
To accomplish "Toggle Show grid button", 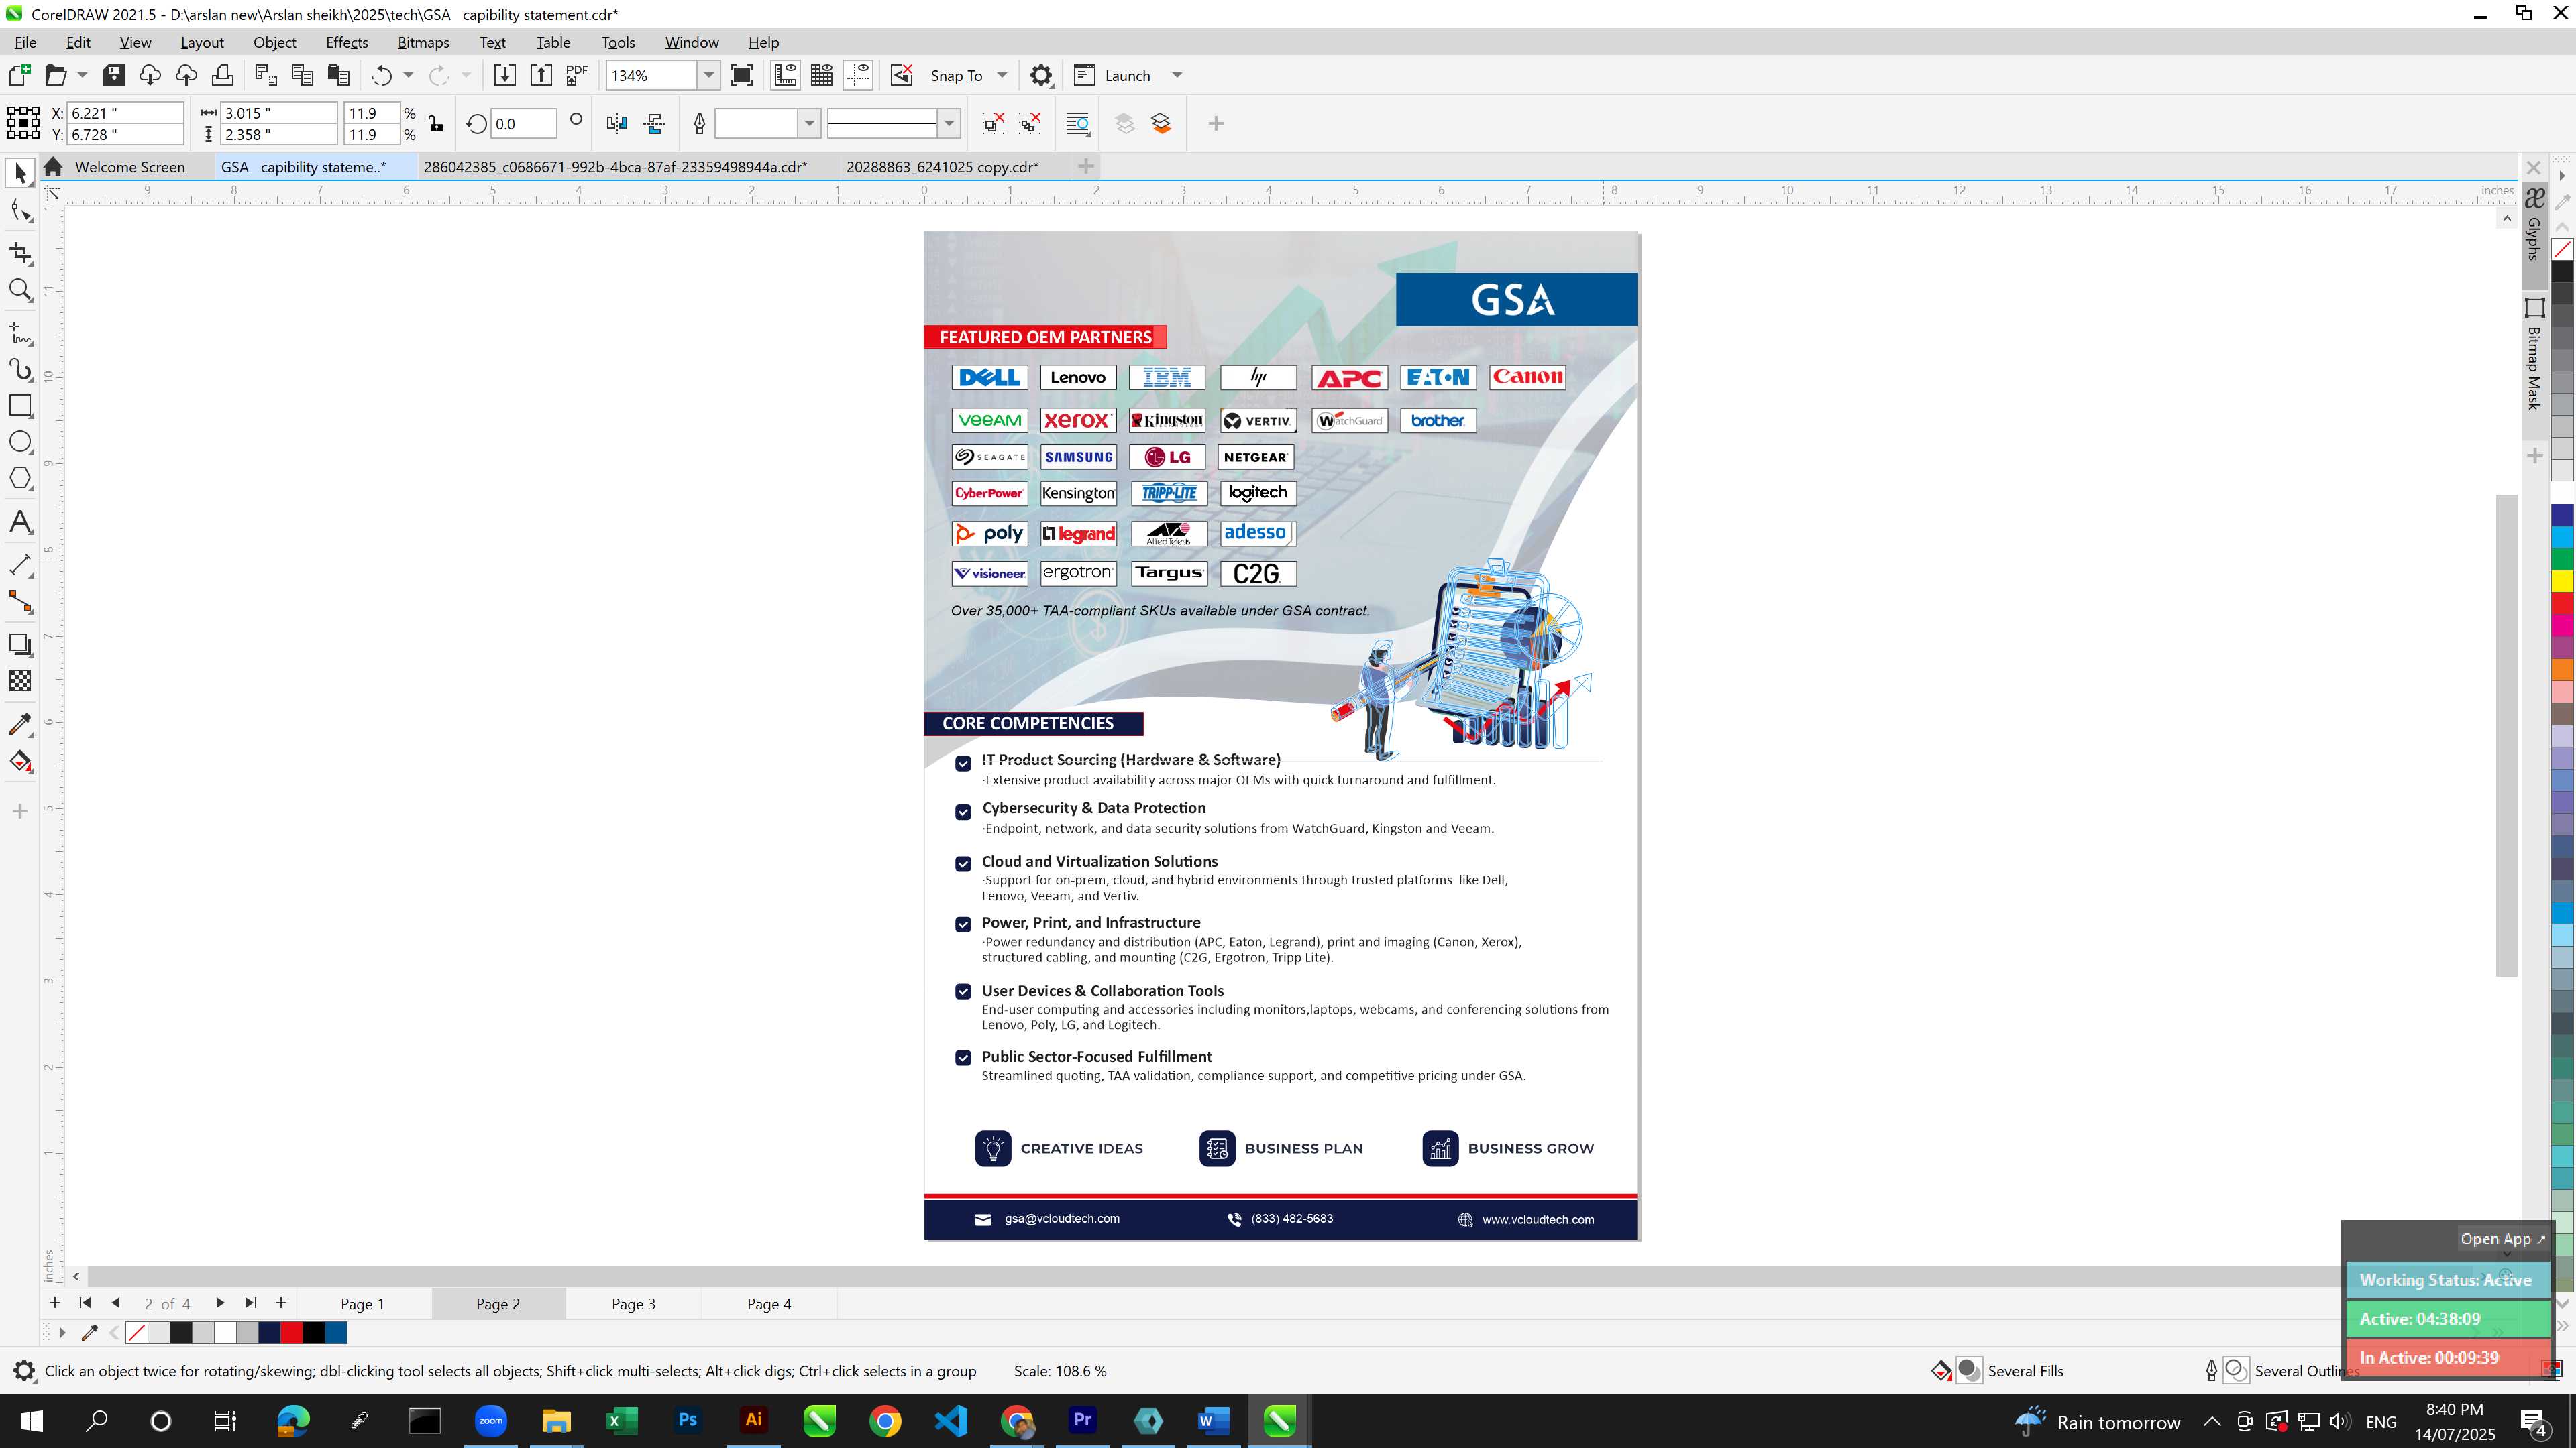I will [822, 75].
